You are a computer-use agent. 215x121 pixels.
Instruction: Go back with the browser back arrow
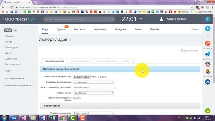pos(3,7)
